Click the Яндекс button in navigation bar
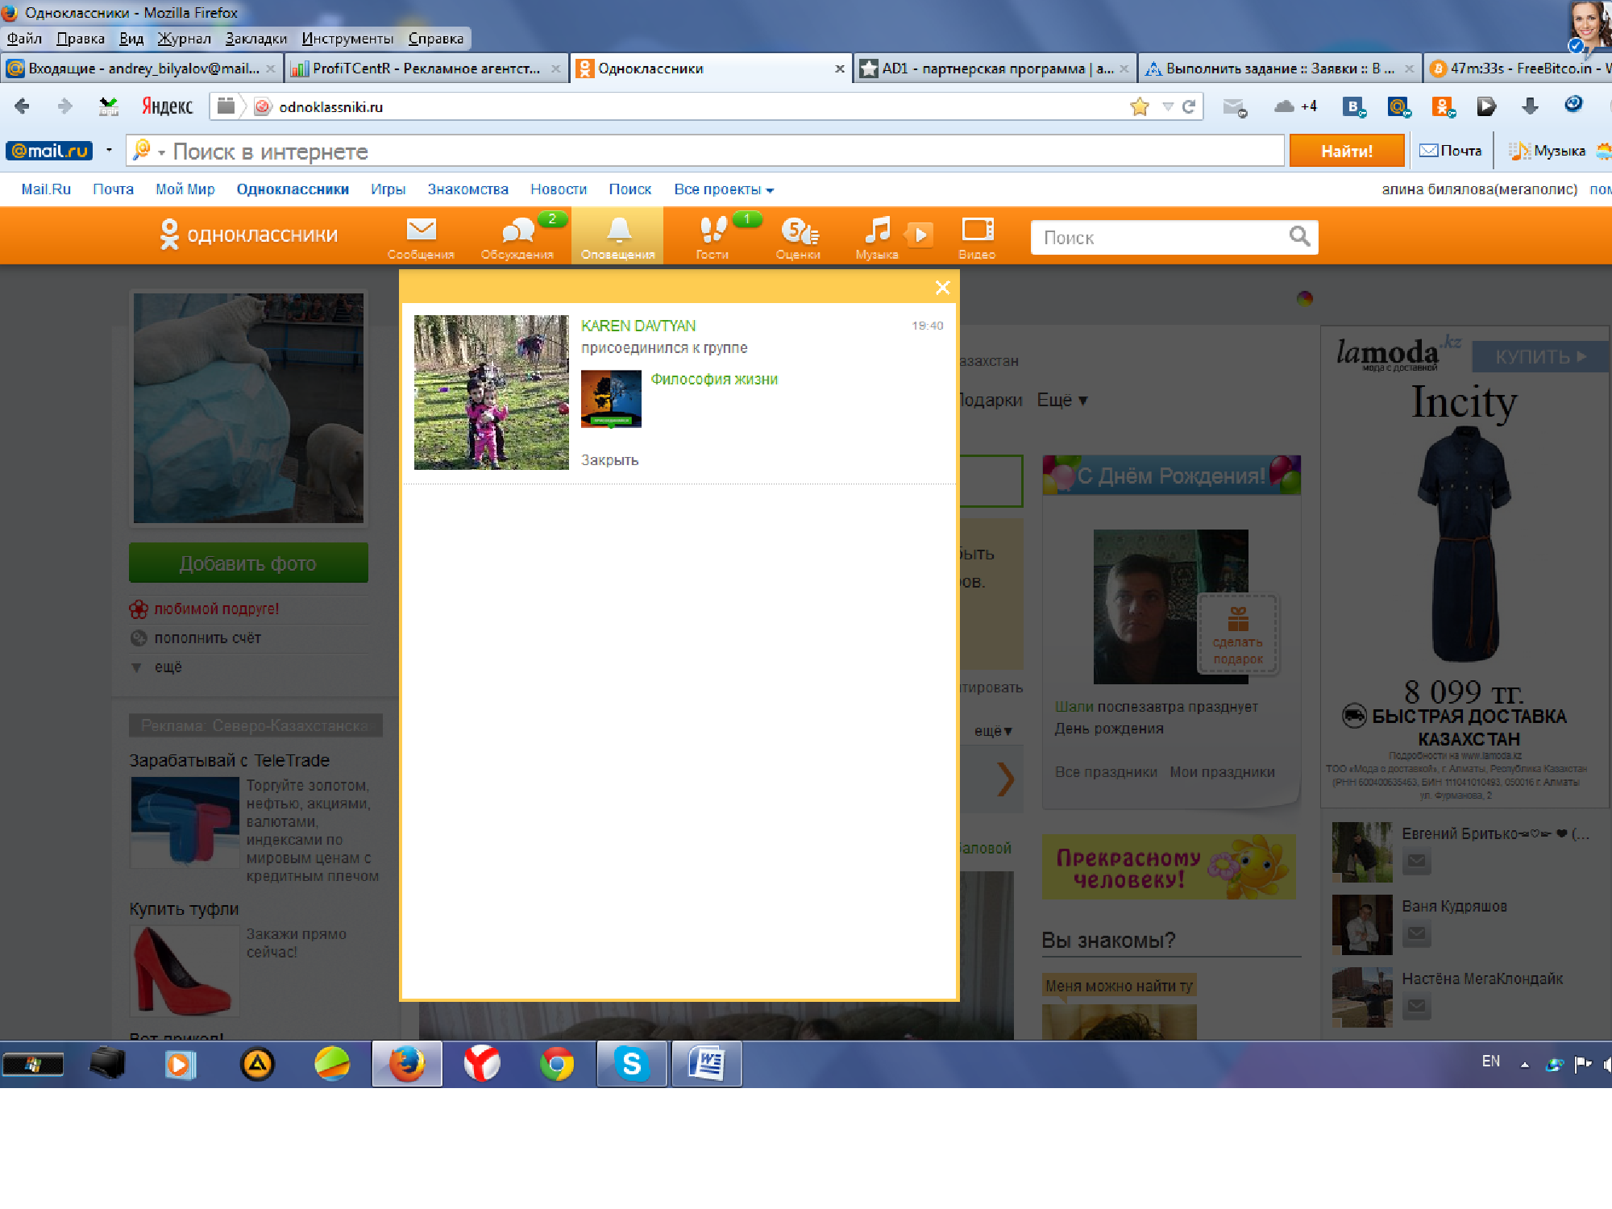Image resolution: width=1612 pixels, height=1209 pixels. click(x=167, y=106)
